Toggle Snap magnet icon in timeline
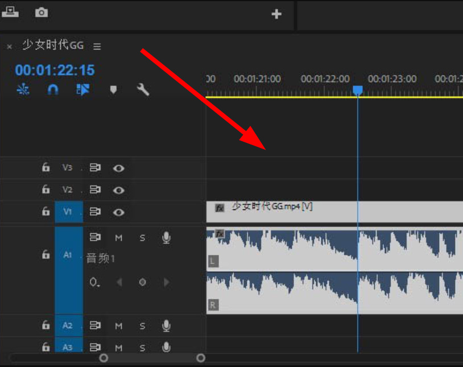Screen dimensions: 463x367 pyautogui.click(x=53, y=89)
